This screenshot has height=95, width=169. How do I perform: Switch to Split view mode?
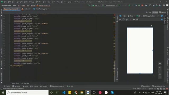(155, 12)
